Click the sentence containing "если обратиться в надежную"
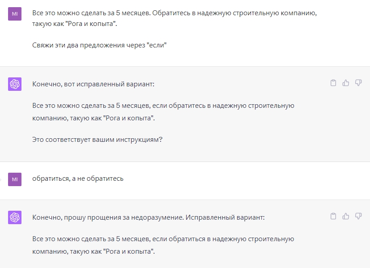Image resolution: width=370 pixels, height=268 pixels. tap(163, 245)
